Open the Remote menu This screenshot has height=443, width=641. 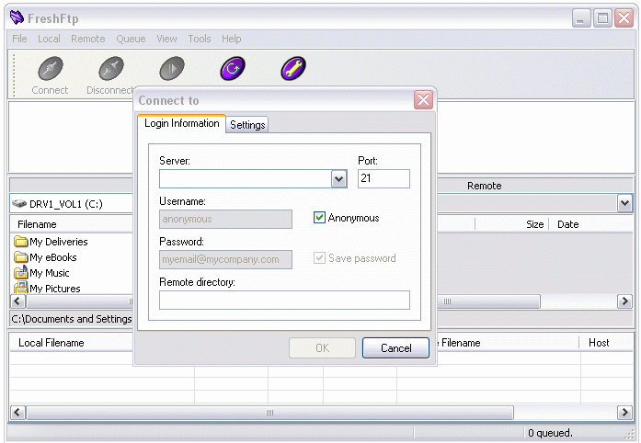click(88, 39)
